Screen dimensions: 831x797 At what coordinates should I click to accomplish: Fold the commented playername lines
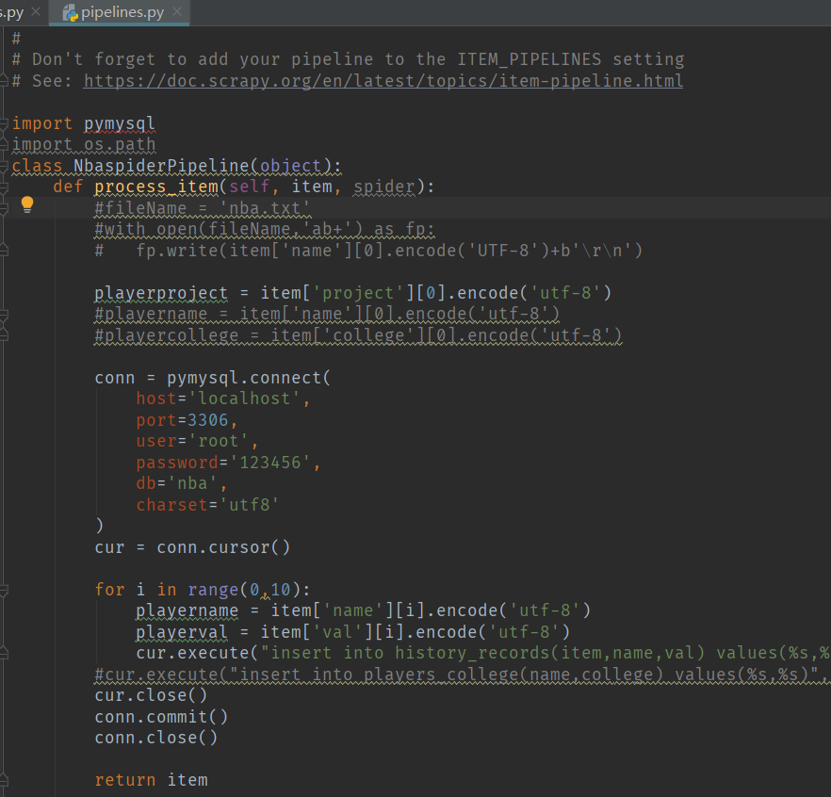[x=5, y=315]
